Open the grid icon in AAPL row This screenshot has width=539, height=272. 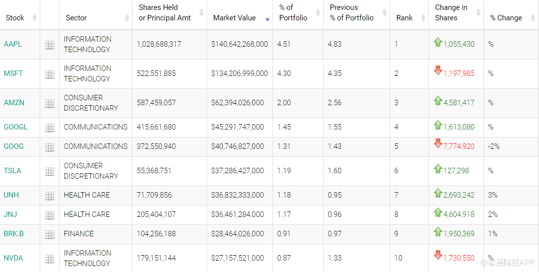coord(50,45)
